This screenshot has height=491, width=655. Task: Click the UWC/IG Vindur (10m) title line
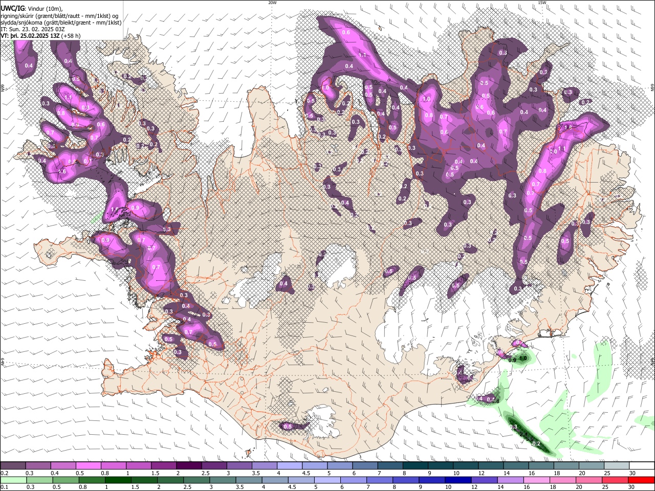tap(31, 8)
